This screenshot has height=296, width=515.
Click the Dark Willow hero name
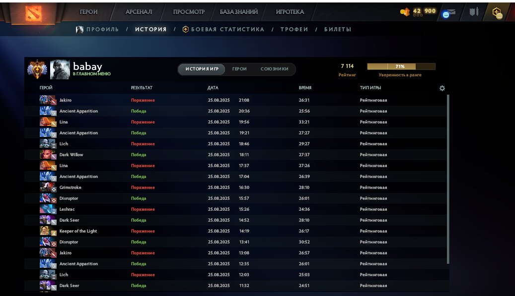tap(72, 154)
